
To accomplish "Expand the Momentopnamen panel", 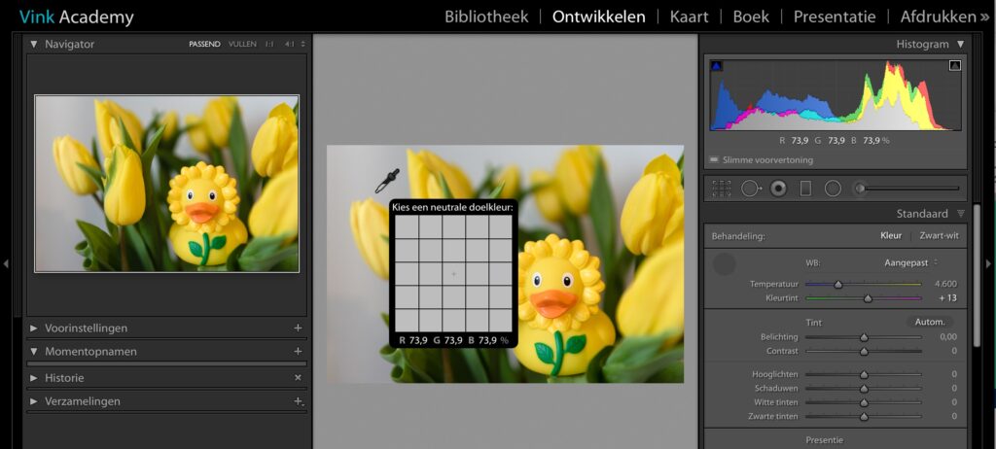I will tap(34, 351).
